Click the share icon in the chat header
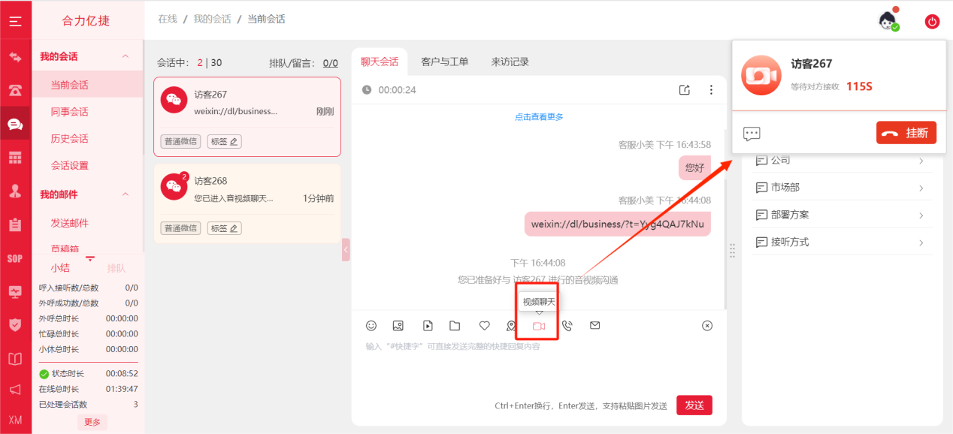This screenshot has height=434, width=953. [x=685, y=90]
